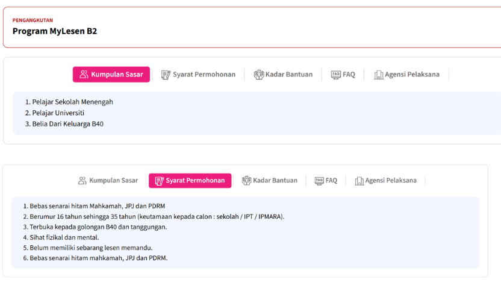Viewport: 501px width, 282px height.
Task: Click the red PENGANGKUTAN category label
Action: [x=33, y=20]
